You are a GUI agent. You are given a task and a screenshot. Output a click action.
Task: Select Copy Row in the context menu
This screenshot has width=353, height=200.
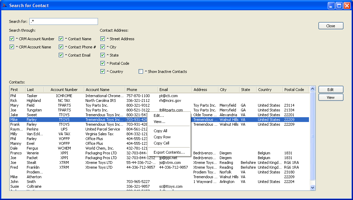[x=162, y=137]
